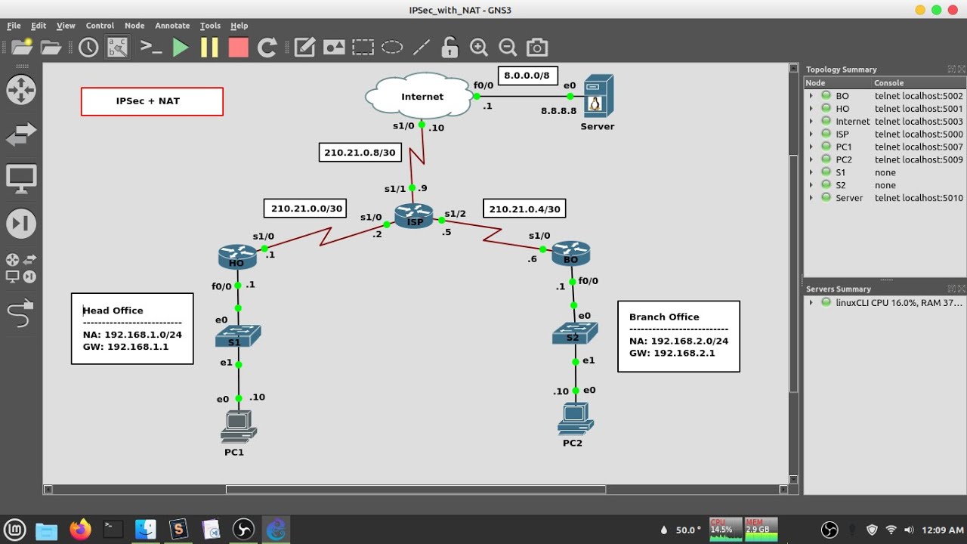
Task: Select the draw ellipse tool
Action: (392, 48)
